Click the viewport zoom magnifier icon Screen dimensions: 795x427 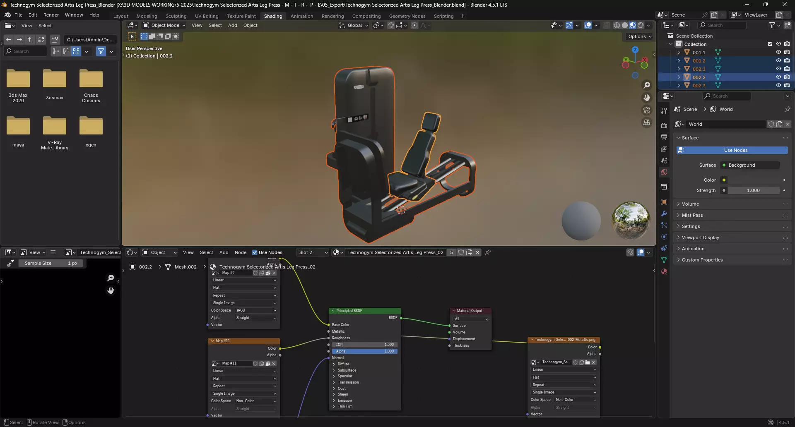647,85
